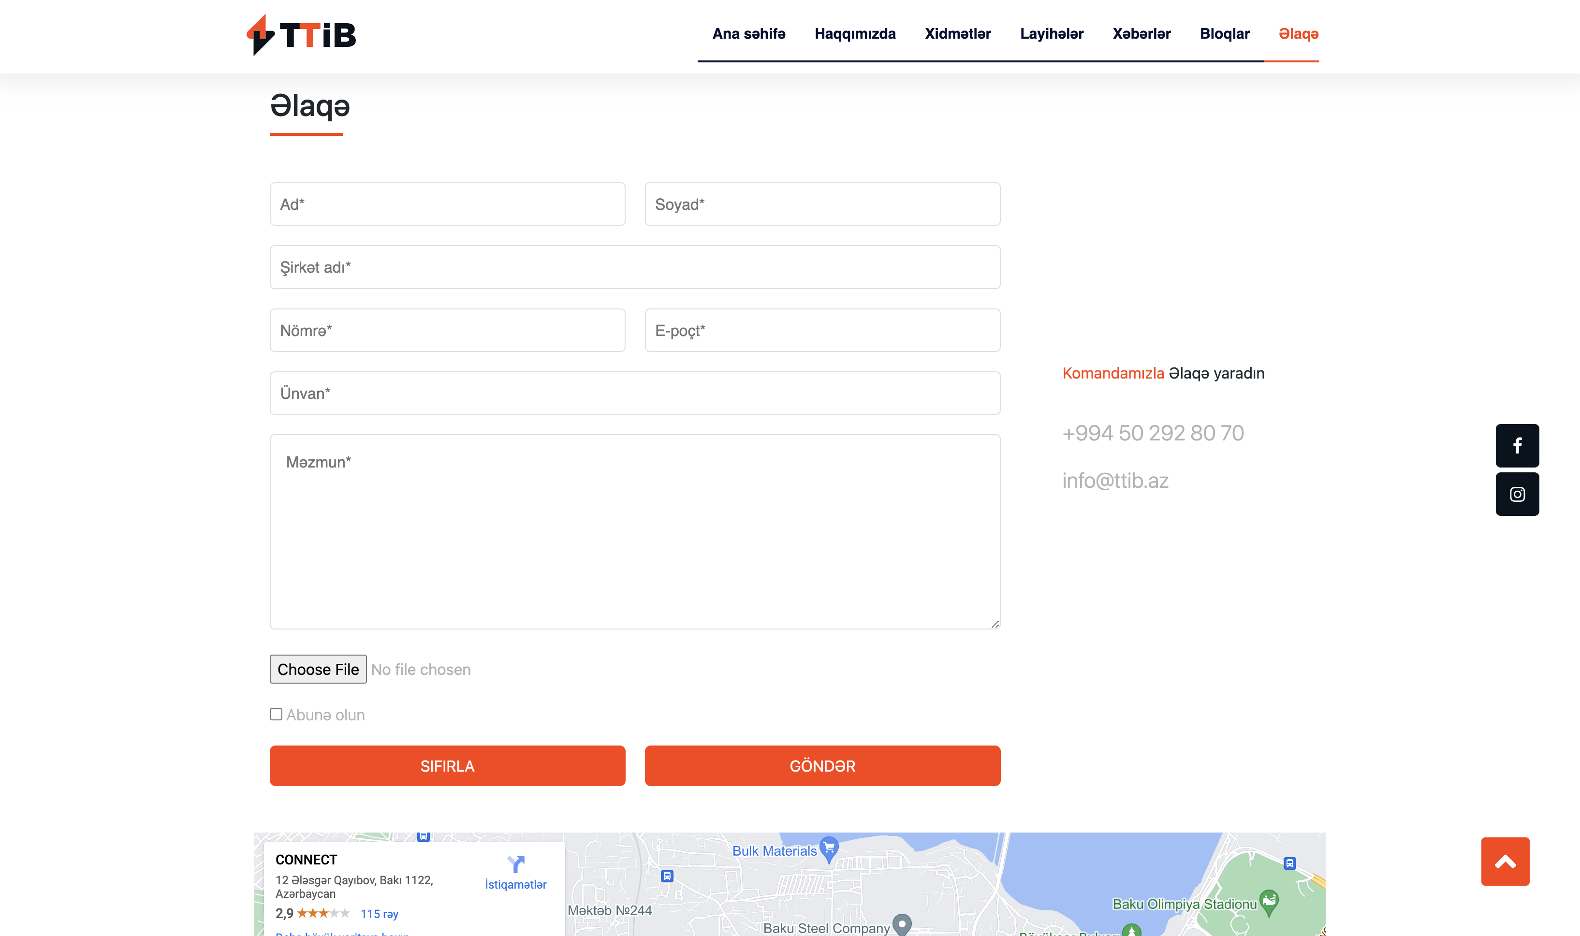
Task: Open the Instagram social icon
Action: [x=1517, y=494]
